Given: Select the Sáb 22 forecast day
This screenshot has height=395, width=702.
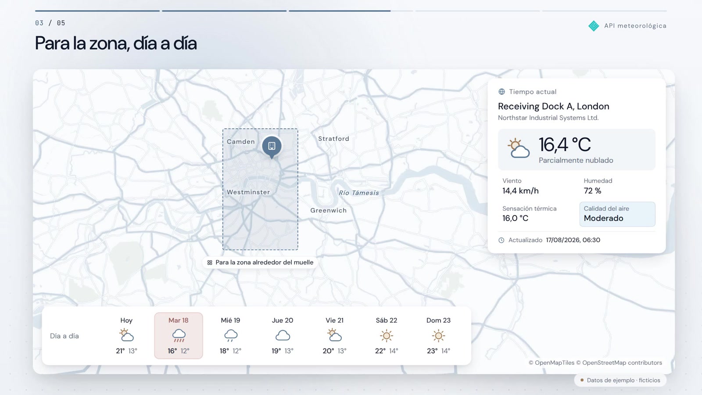Looking at the screenshot, I should tap(387, 336).
